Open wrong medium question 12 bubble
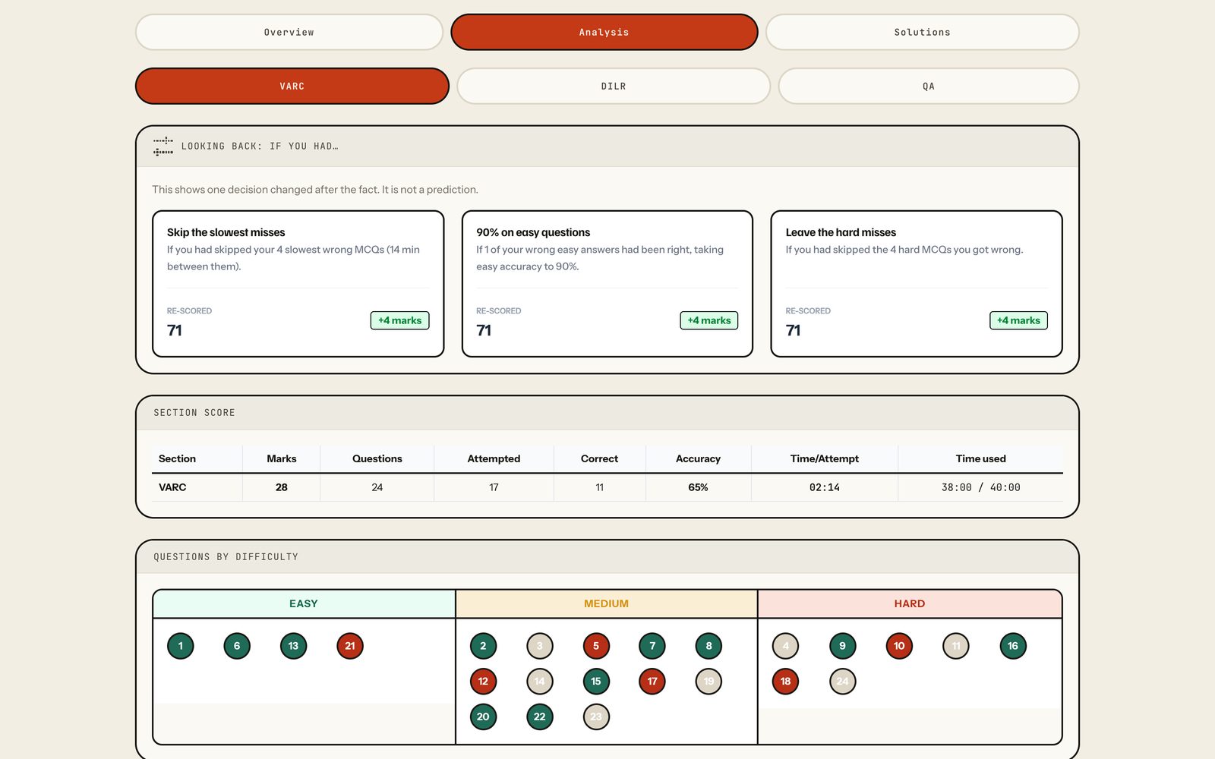Screen dimensions: 1215x759 [483, 681]
